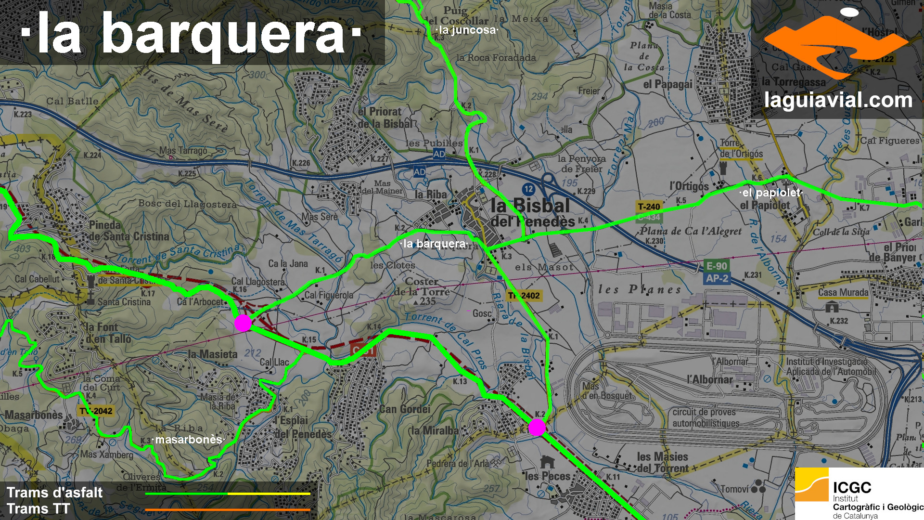
Task: Click the AD sign next to K.1
Action: click(x=439, y=154)
